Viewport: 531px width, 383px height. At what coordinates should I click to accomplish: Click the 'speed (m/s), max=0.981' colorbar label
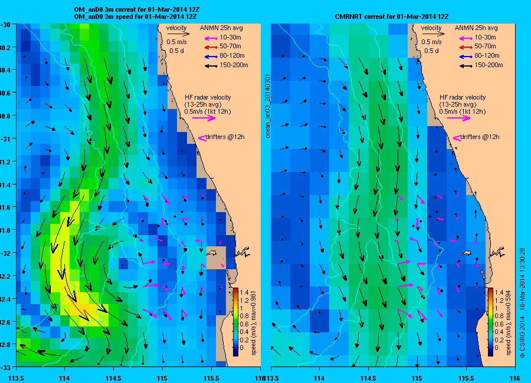click(x=254, y=323)
